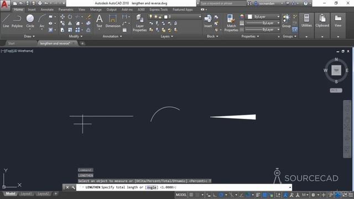Expand the Block panel

coord(212,36)
